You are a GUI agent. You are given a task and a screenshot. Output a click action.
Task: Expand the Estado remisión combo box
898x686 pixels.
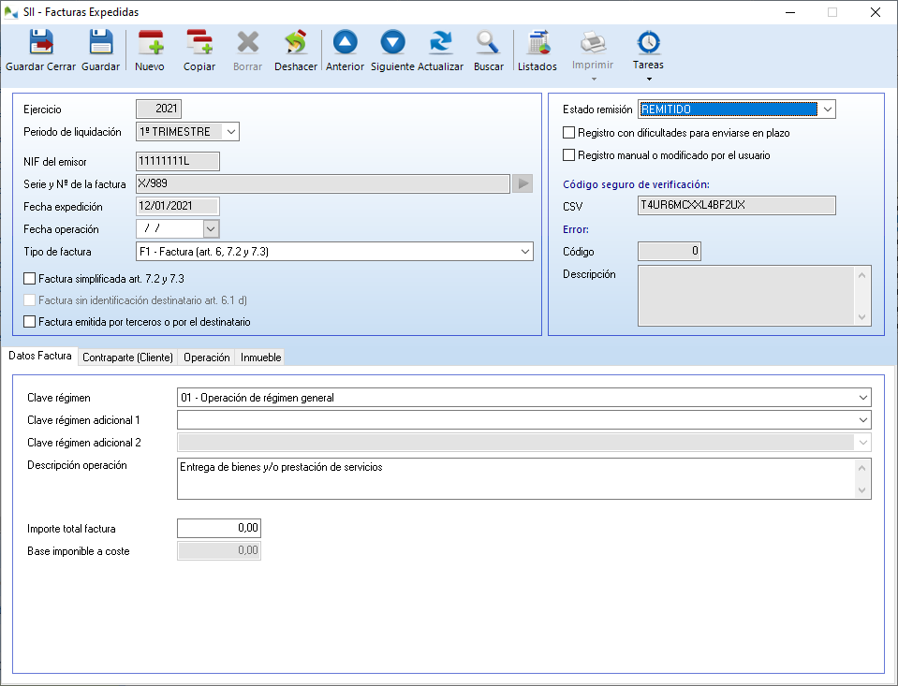pos(825,109)
